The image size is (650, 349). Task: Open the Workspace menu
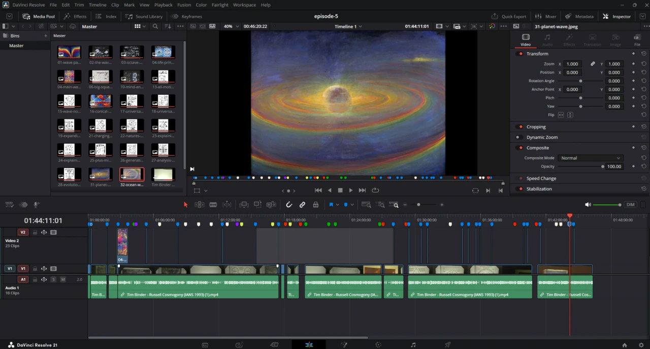[244, 5]
